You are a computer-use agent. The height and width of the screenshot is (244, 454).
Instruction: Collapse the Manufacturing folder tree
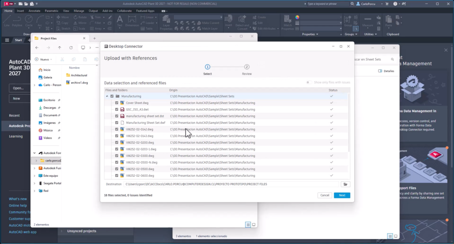click(x=107, y=96)
